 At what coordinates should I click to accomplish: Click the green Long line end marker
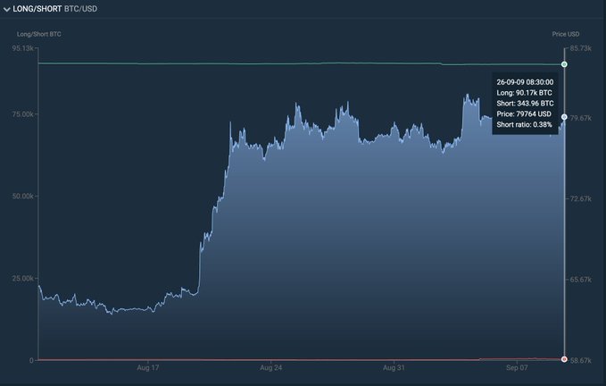564,64
